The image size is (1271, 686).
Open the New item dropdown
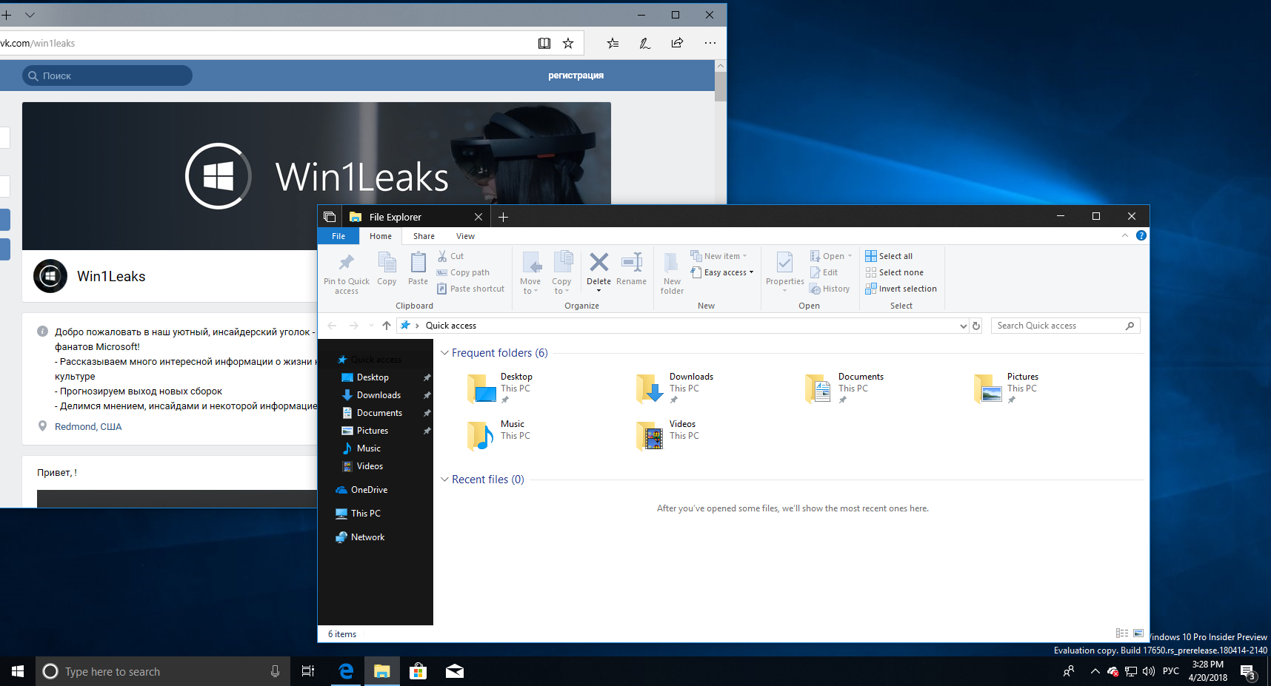[718, 256]
